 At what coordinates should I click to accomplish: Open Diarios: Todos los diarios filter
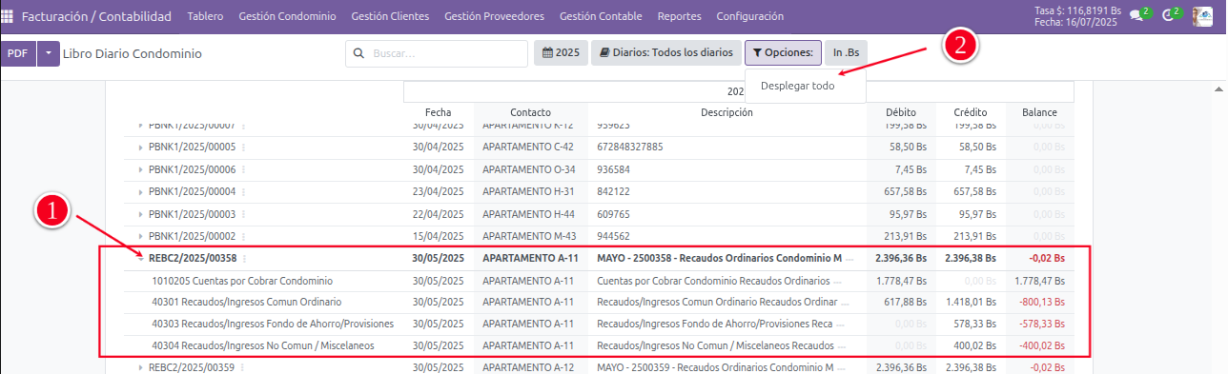[666, 54]
